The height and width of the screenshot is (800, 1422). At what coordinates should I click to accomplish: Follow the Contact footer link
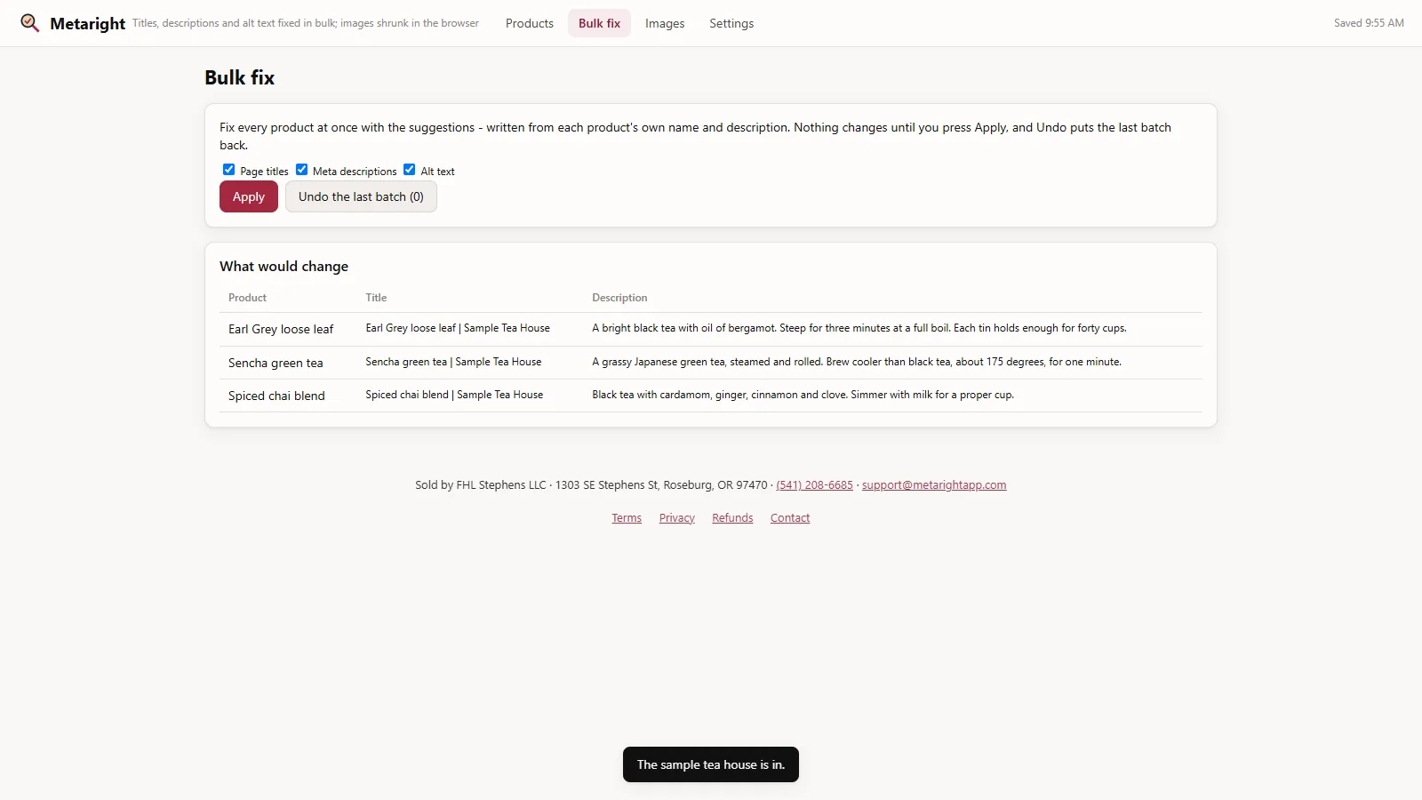[790, 518]
